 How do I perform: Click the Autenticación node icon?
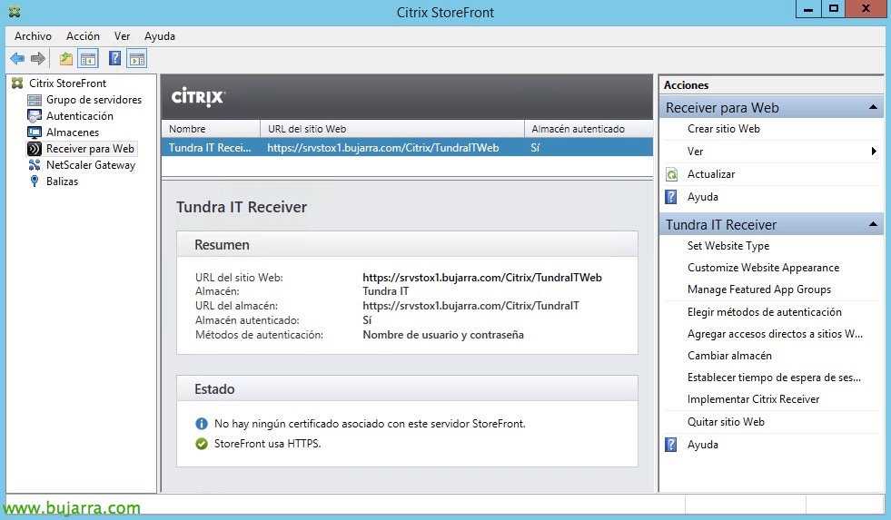tap(35, 116)
